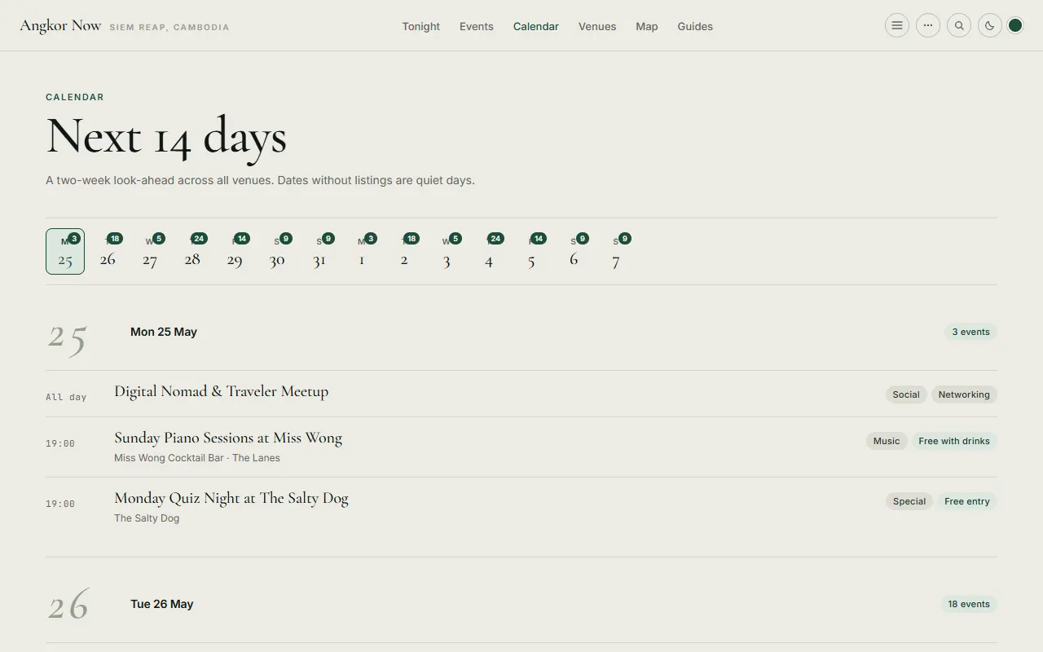Select day 28 in date strip
The width and height of the screenshot is (1043, 652).
point(192,251)
